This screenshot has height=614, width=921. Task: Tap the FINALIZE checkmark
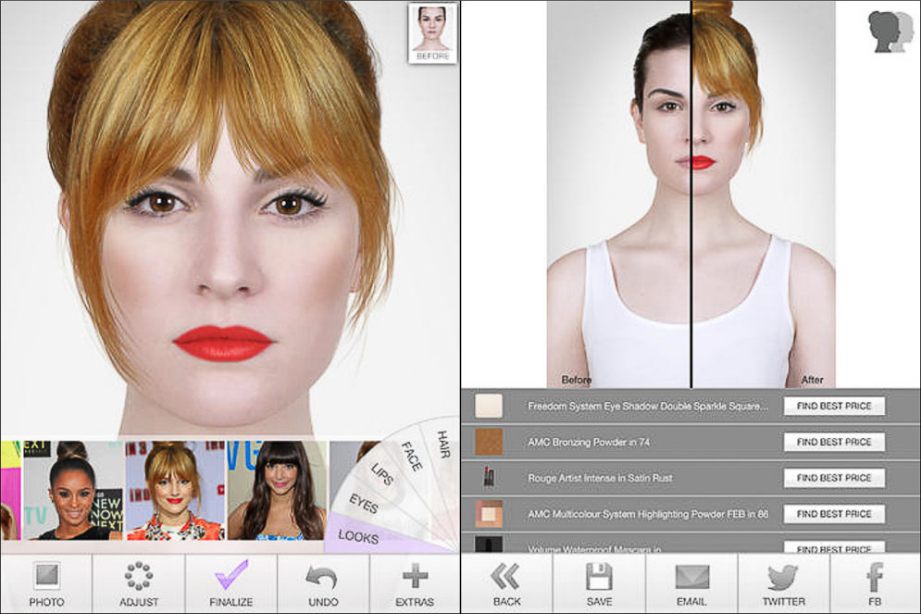[x=230, y=583]
